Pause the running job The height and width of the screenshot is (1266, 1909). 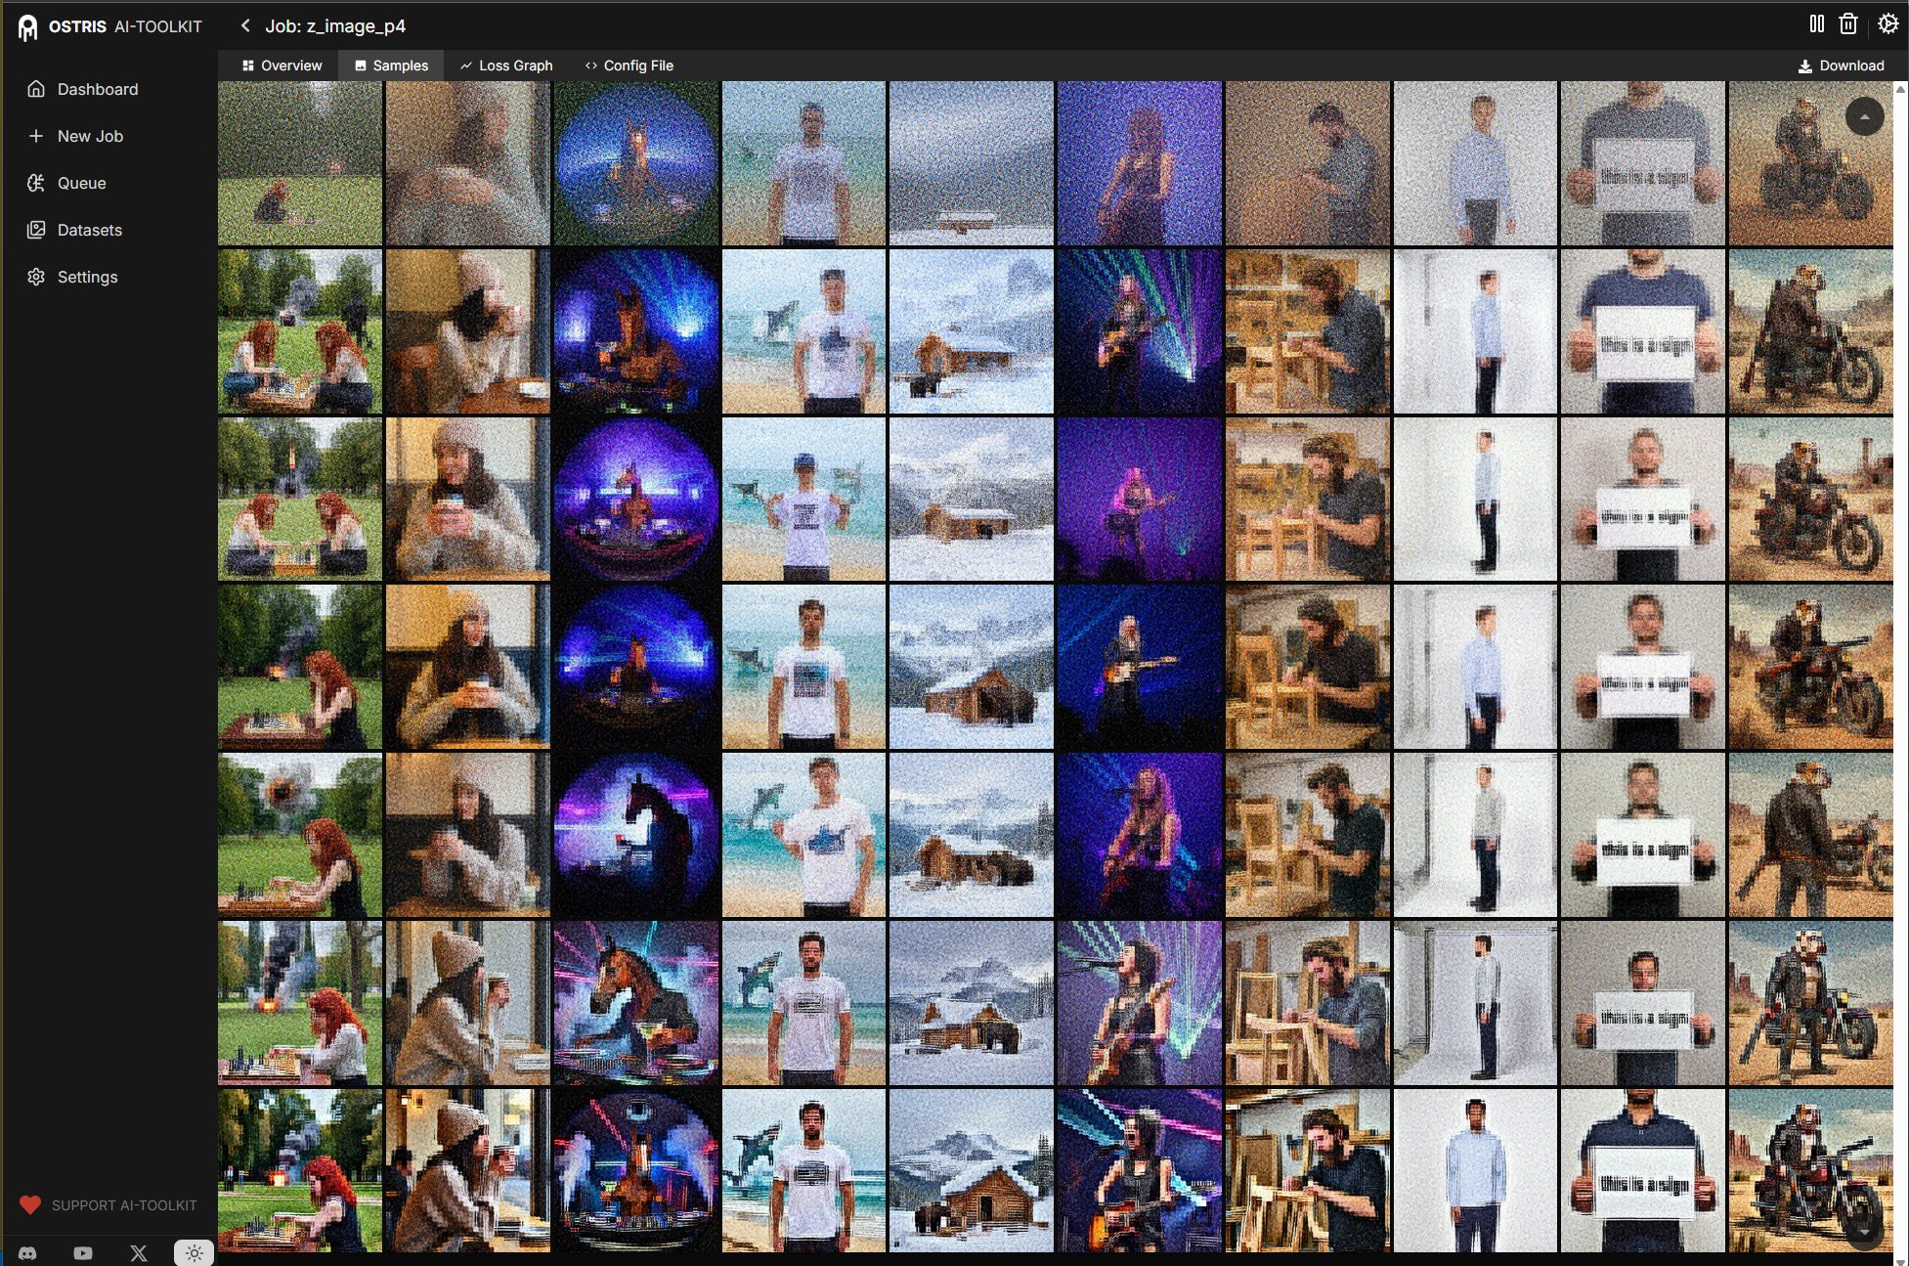click(x=1816, y=24)
